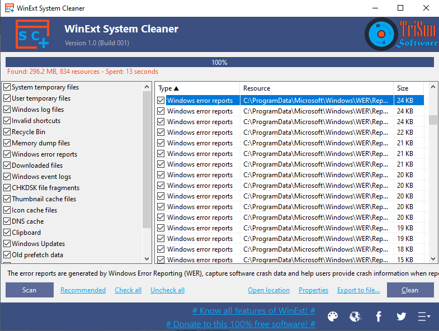Uncheck System temporary files
The height and width of the screenshot is (331, 439).
7,87
